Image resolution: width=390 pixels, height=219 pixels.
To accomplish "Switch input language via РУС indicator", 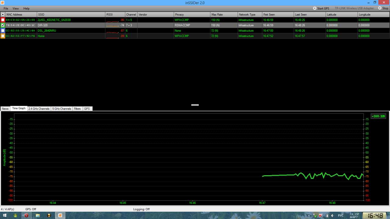I will tap(341, 215).
